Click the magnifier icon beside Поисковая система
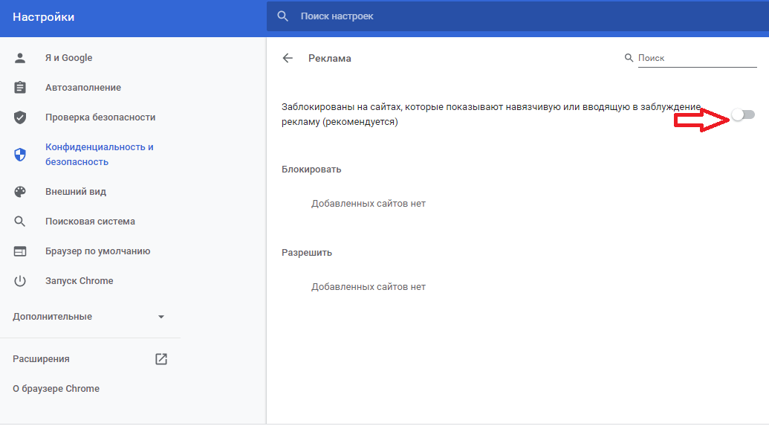Viewport: 769px width, 429px height. [x=20, y=222]
